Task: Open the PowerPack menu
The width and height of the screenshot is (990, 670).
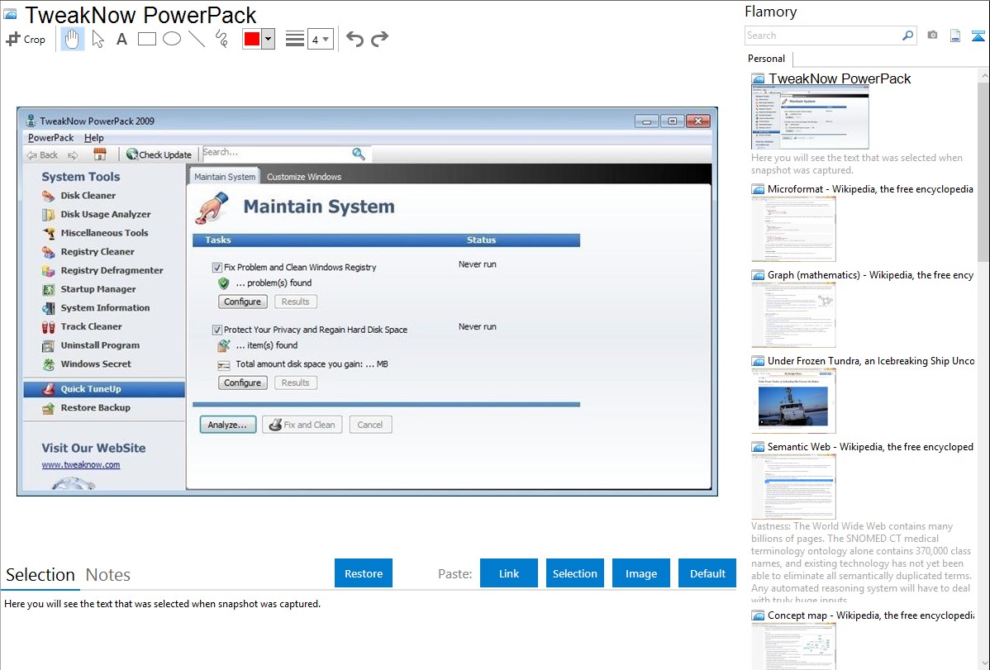Action: (50, 138)
